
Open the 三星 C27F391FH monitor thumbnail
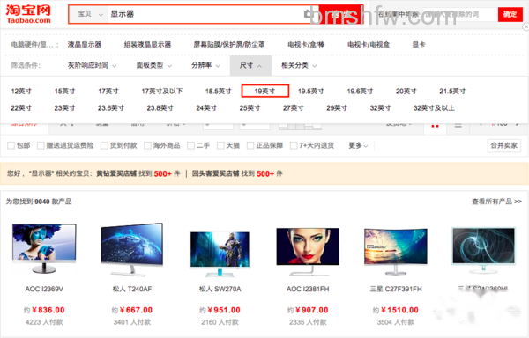coord(395,251)
